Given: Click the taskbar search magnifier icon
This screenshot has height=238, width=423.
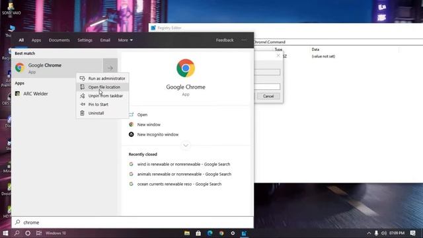Looking at the screenshot, I should point(17,233).
